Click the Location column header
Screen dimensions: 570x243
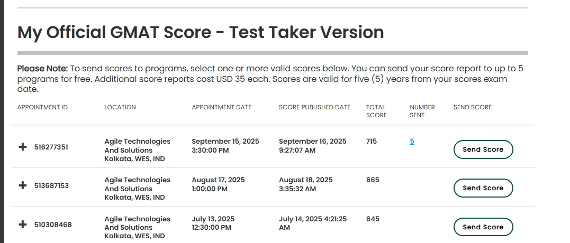(120, 107)
